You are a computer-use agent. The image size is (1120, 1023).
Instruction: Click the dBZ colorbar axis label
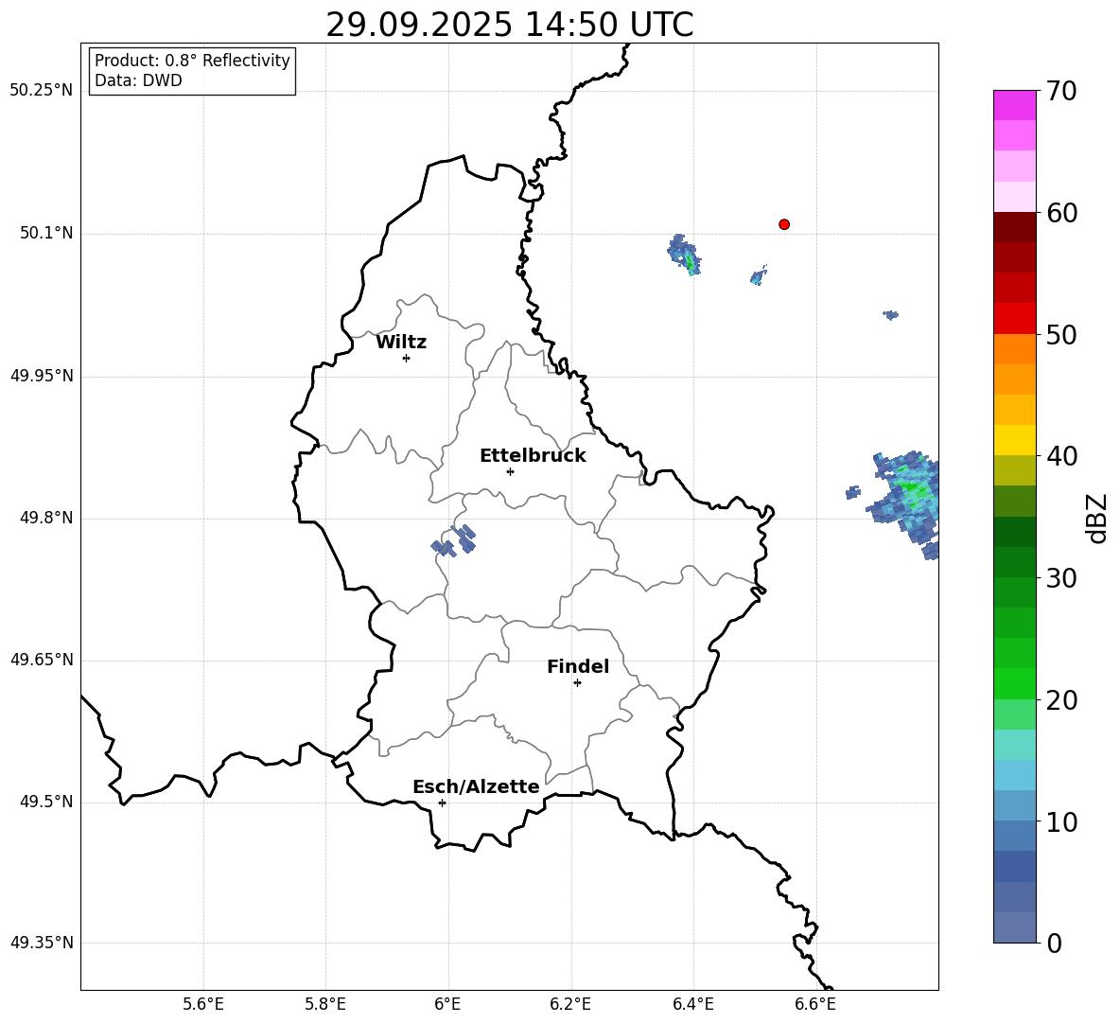1097,518
